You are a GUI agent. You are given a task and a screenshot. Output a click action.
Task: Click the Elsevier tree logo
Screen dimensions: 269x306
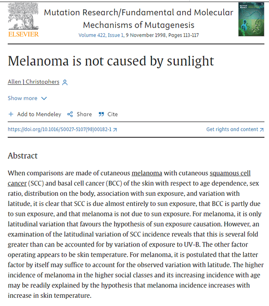click(23, 17)
